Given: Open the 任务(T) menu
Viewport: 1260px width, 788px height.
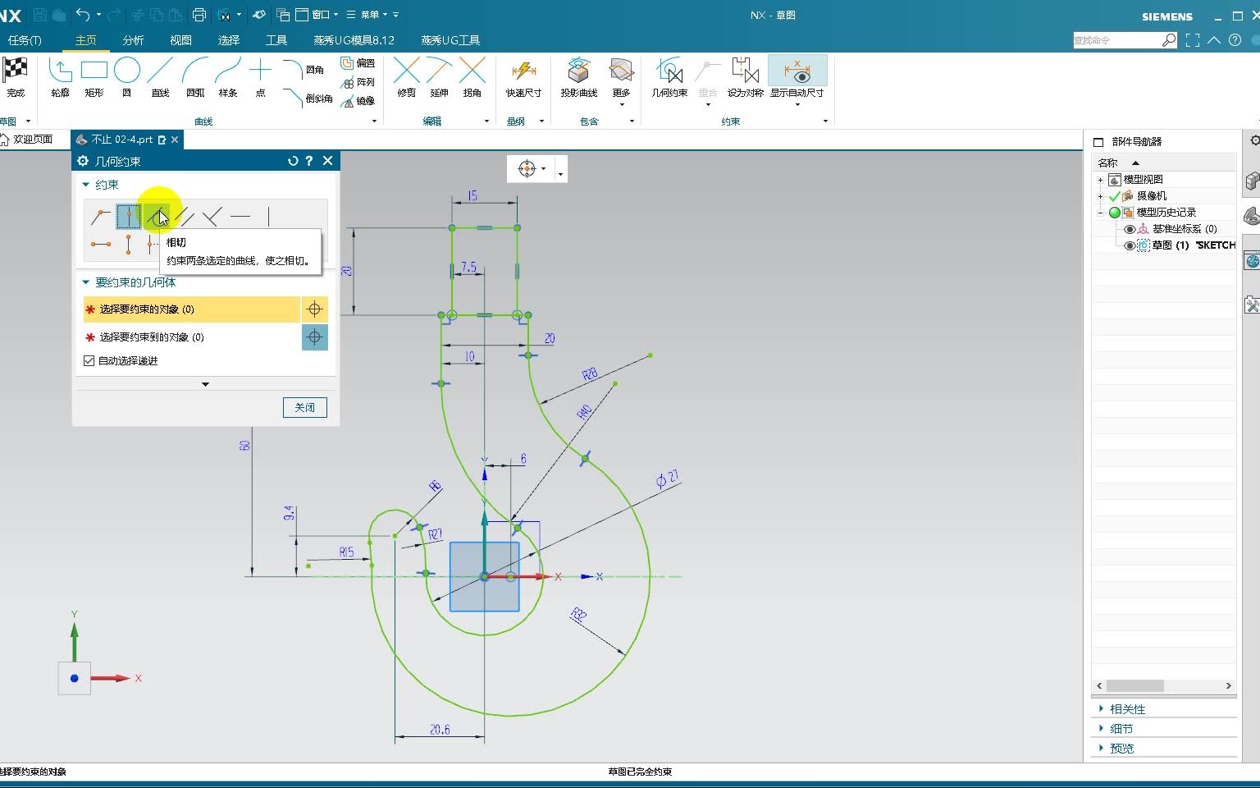Looking at the screenshot, I should 25,40.
